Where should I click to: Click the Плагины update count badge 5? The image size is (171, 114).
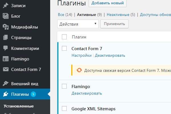click(33, 94)
